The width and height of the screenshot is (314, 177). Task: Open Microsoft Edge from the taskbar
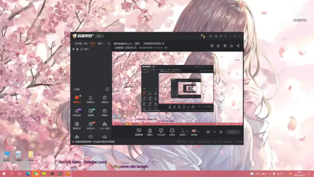click(x=28, y=173)
